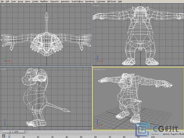Click the 0 / 100 time slider

click(x=14, y=131)
